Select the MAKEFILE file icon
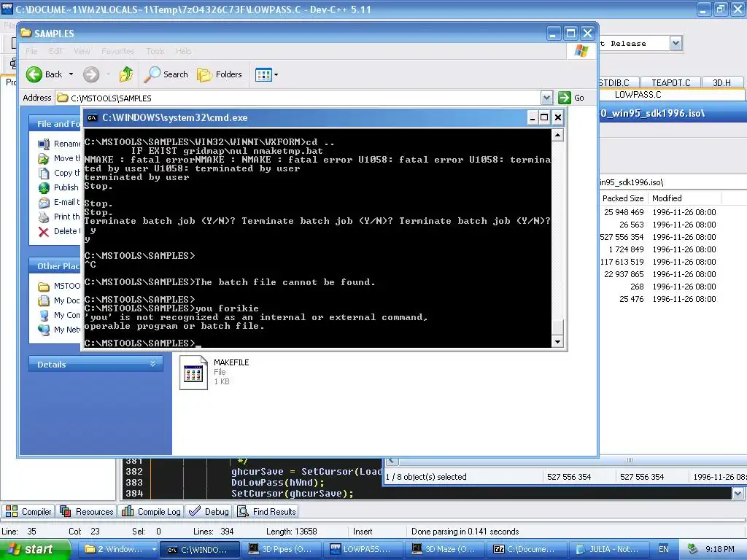Viewport: 747px width, 560px height. [193, 373]
